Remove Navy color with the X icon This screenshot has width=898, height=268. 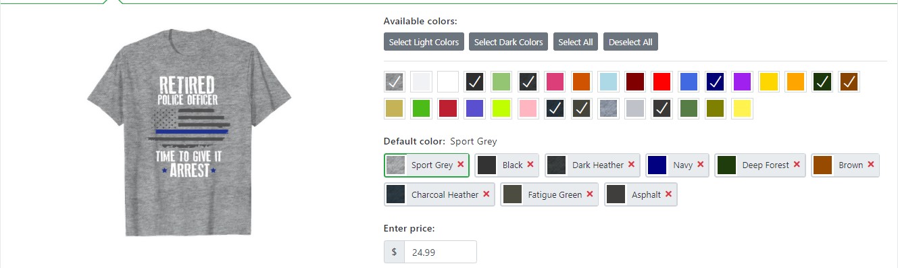[701, 164]
